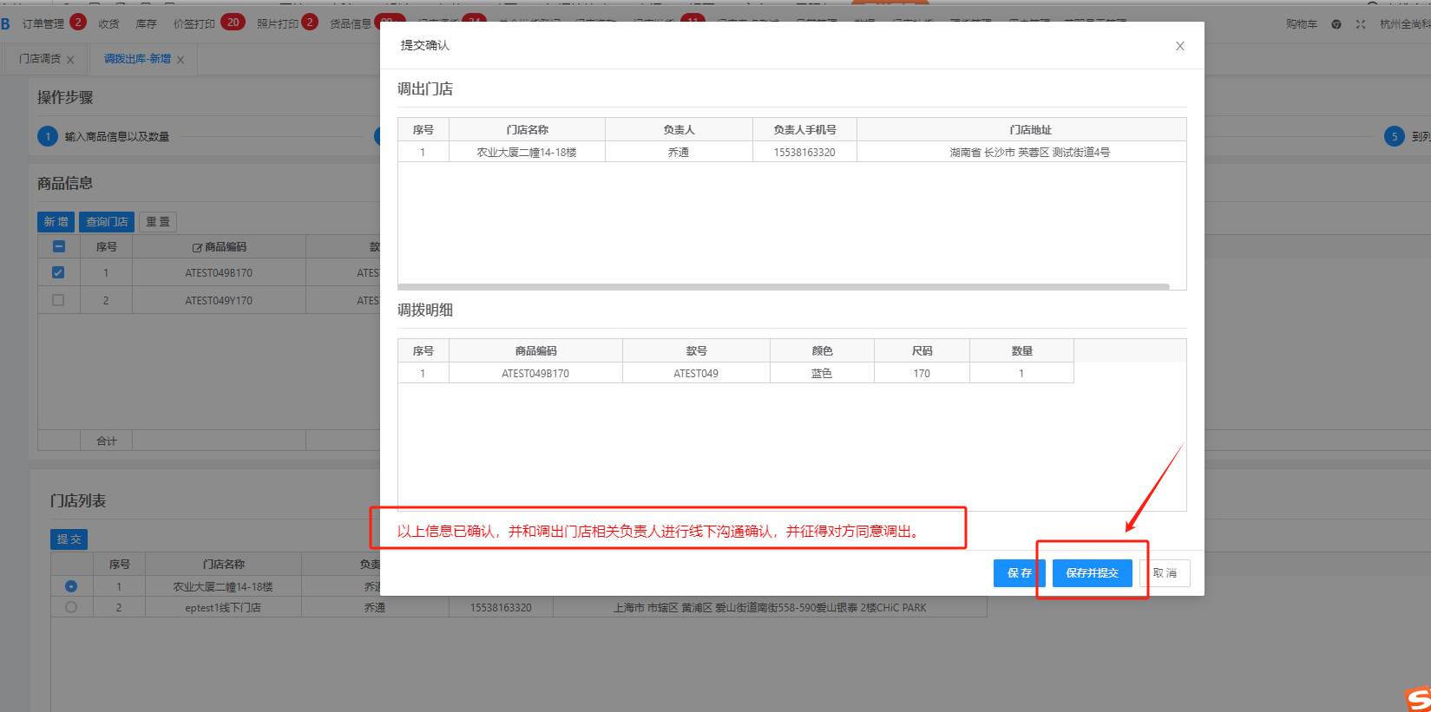The height and width of the screenshot is (712, 1431).
Task: Open the 库存 menu item
Action: pos(146,24)
